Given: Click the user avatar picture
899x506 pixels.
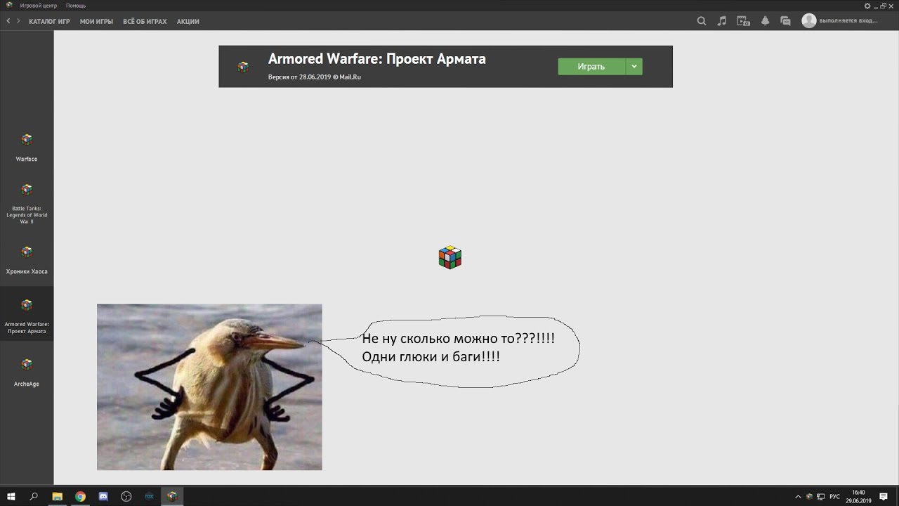Looking at the screenshot, I should click(809, 20).
